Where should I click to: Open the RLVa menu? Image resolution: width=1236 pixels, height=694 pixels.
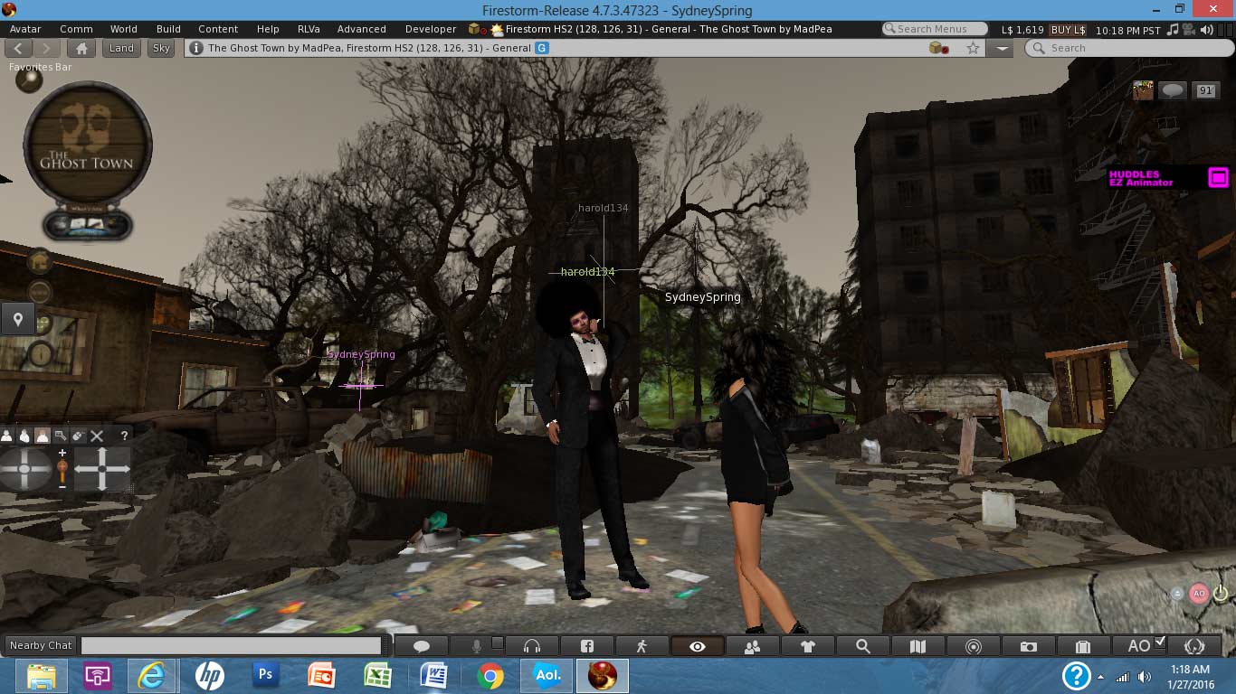309,29
